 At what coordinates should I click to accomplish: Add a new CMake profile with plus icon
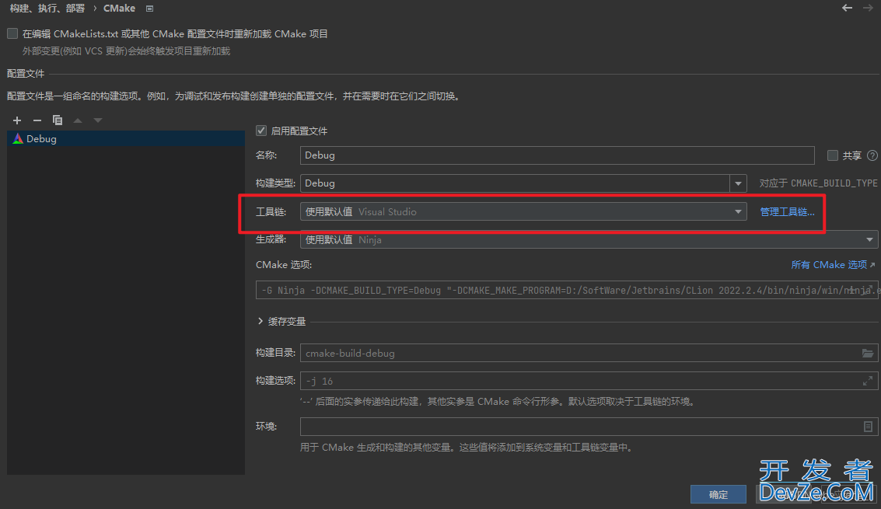[17, 120]
